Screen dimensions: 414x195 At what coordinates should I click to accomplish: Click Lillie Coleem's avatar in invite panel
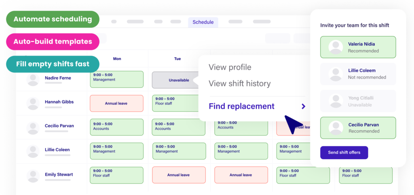(336, 74)
